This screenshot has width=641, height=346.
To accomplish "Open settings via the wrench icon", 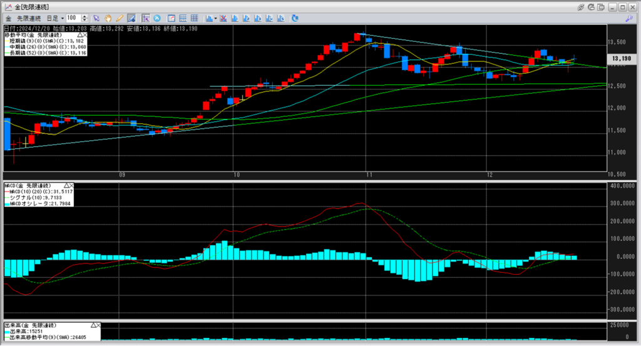I will tap(628, 18).
